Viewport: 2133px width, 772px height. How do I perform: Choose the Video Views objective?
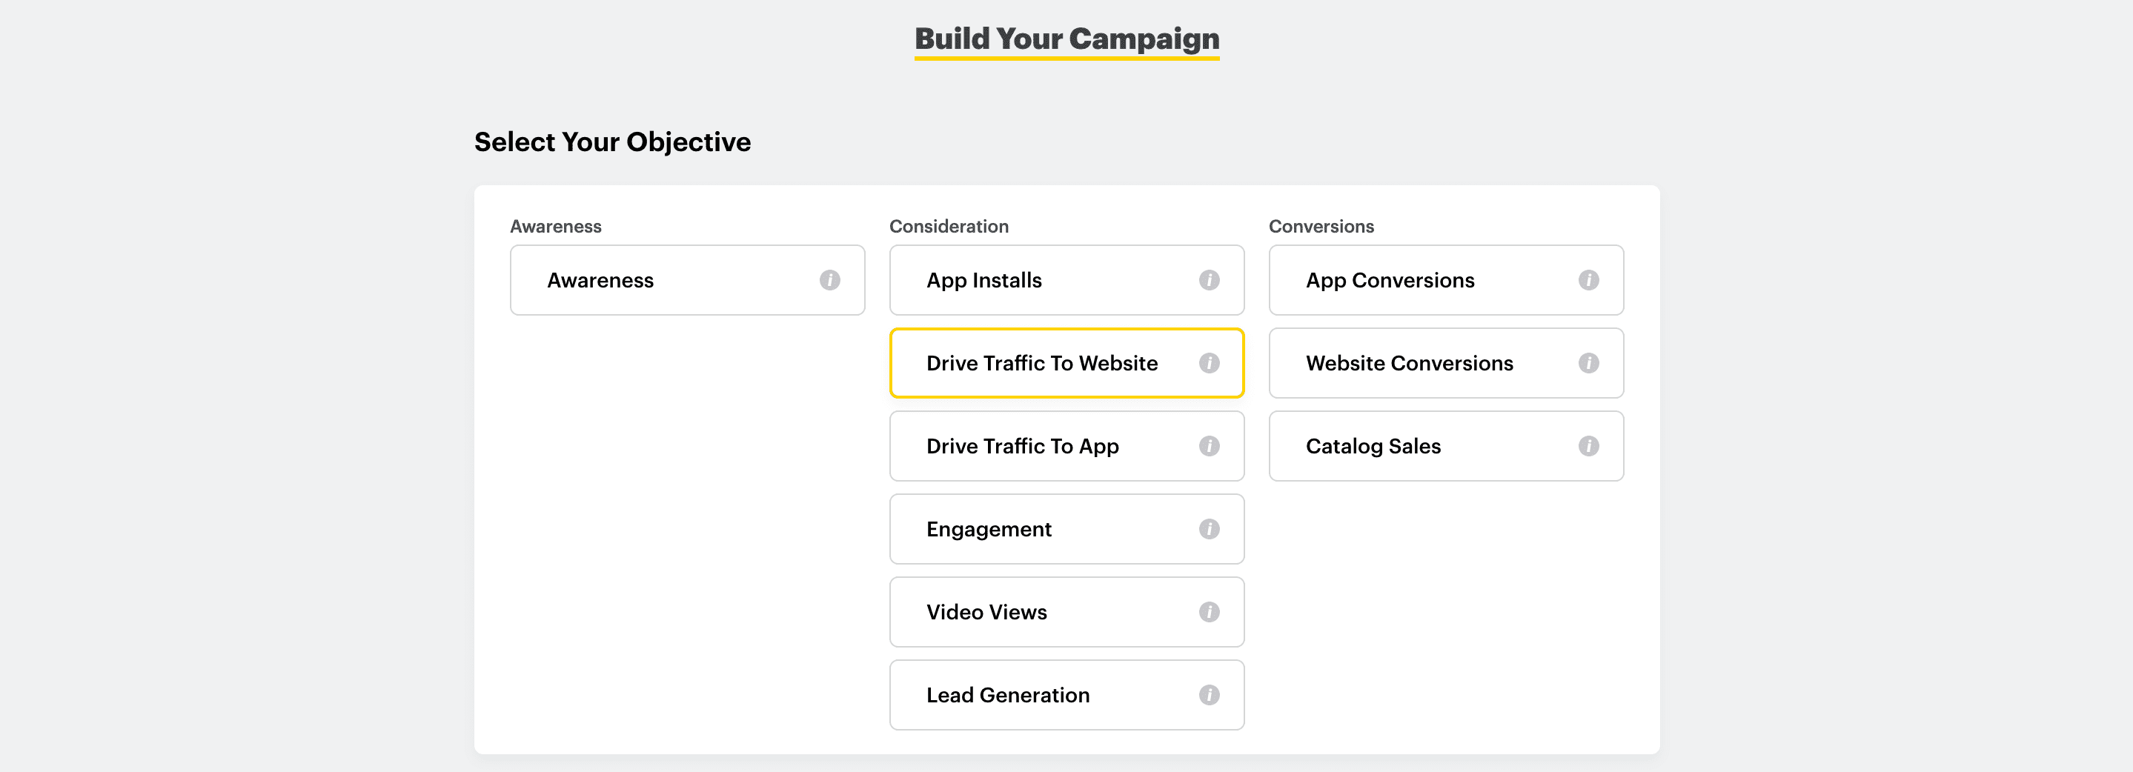(x=986, y=612)
